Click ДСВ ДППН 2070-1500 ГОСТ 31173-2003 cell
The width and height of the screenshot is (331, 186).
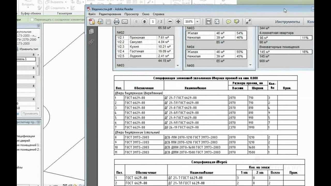196,152
